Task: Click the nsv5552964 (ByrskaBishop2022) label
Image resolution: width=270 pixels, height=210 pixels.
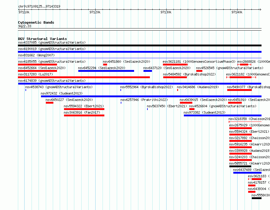Action: click(147, 87)
